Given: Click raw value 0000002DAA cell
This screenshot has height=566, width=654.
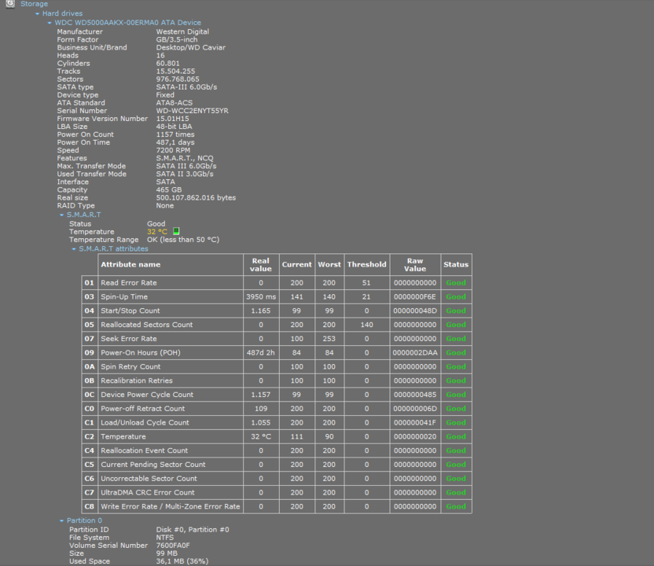Looking at the screenshot, I should pyautogui.click(x=415, y=353).
